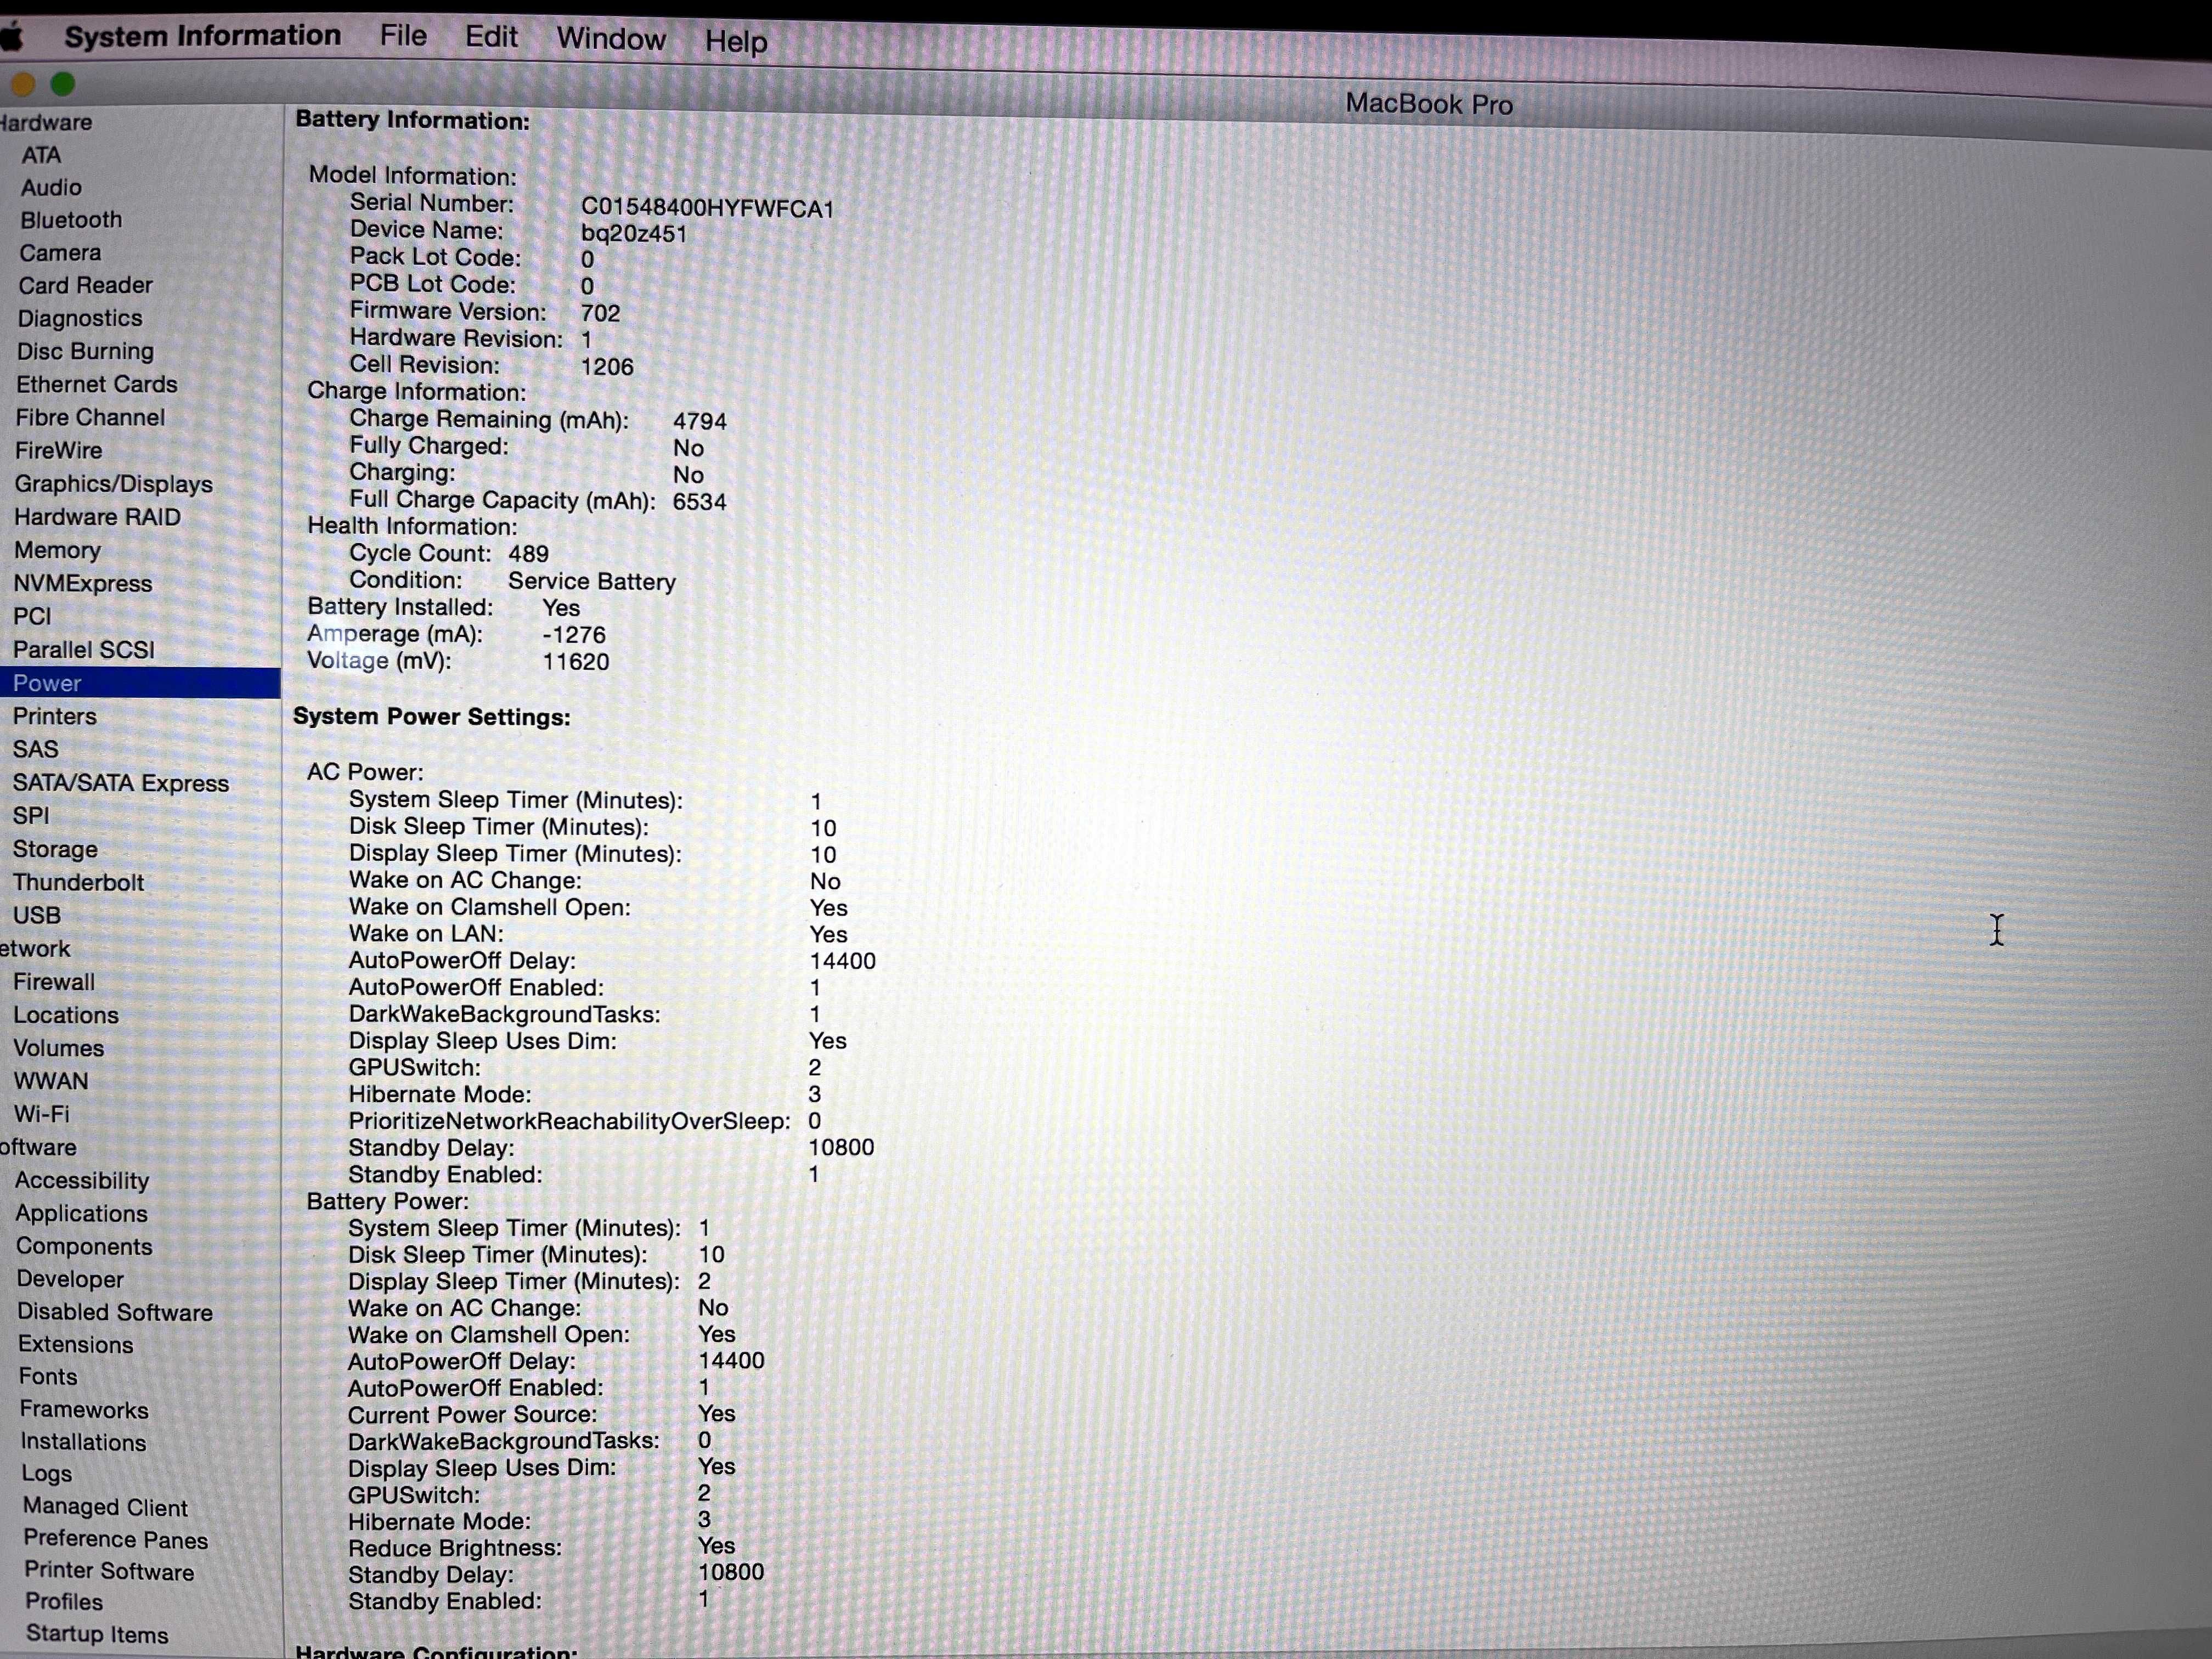
Task: Select Diagnostics in the sidebar
Action: 80,319
